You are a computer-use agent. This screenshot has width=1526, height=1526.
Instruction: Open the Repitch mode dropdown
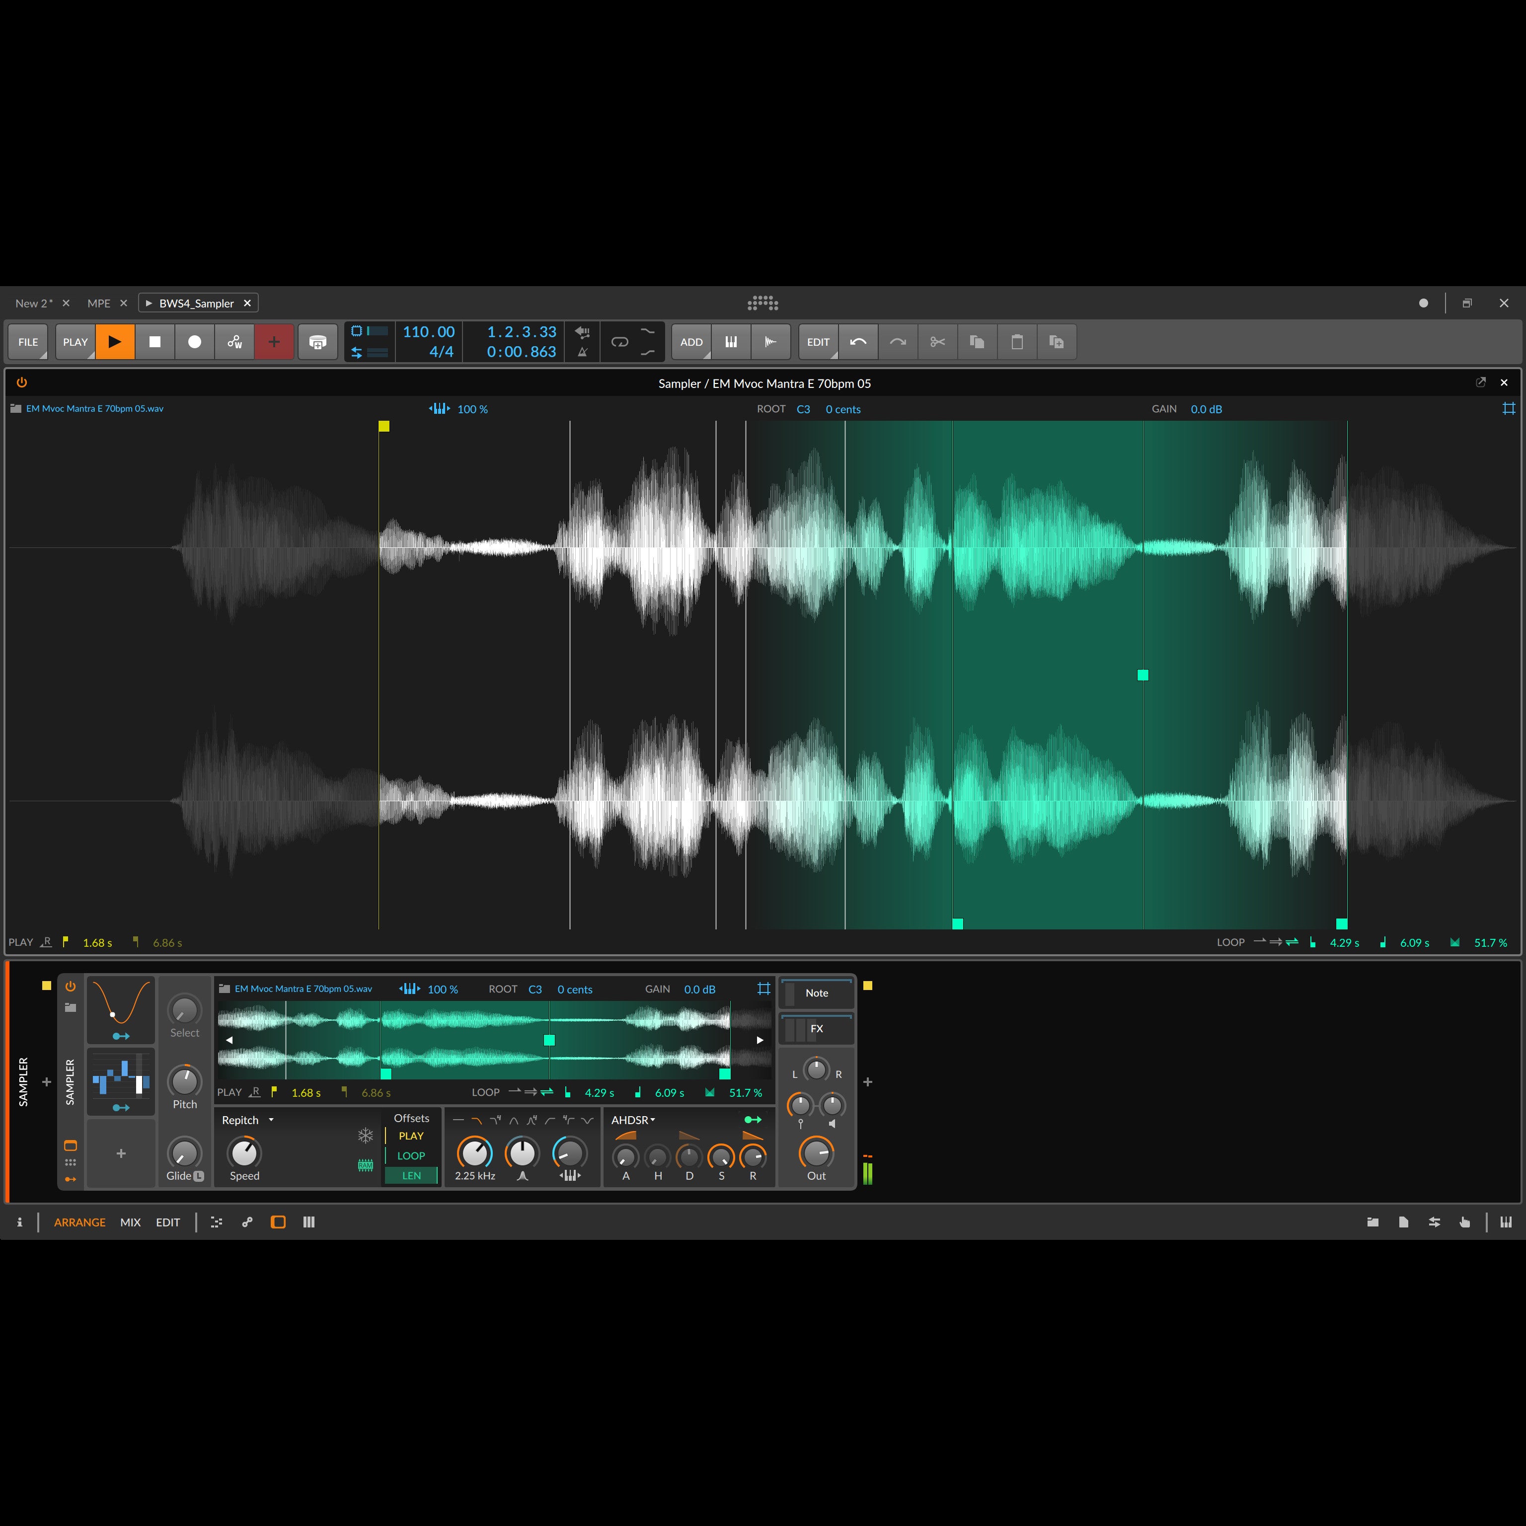pyautogui.click(x=248, y=1120)
